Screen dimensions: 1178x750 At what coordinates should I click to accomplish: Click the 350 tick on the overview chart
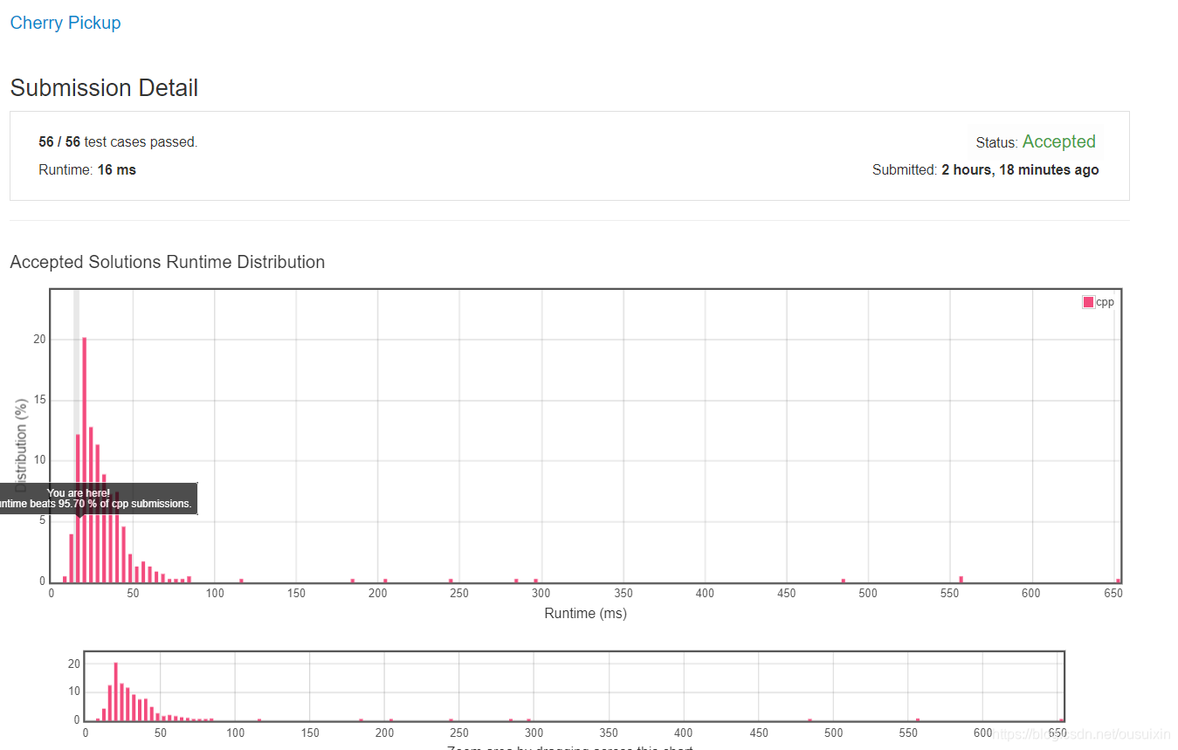[x=609, y=733]
